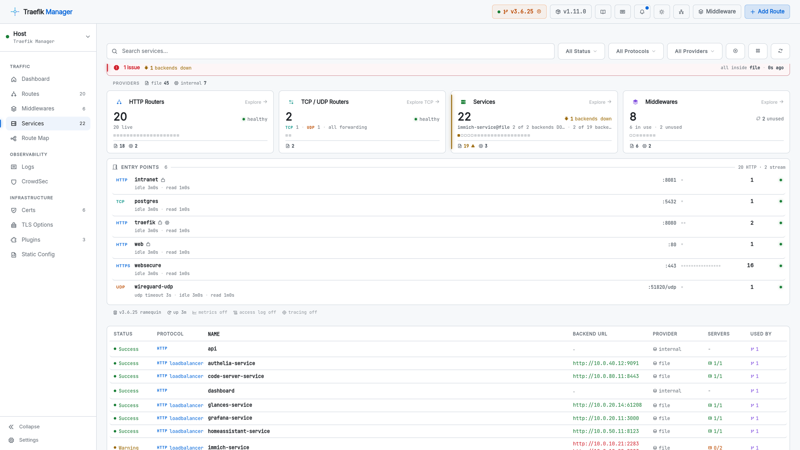
Task: Click the websecure entry point row
Action: (x=448, y=270)
